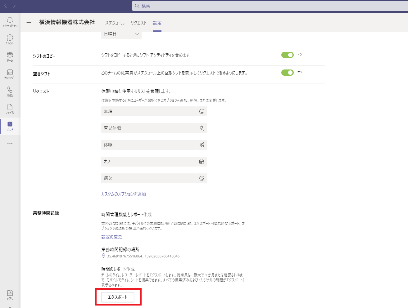Click the hamburger menu icon

pyautogui.click(x=29, y=22)
